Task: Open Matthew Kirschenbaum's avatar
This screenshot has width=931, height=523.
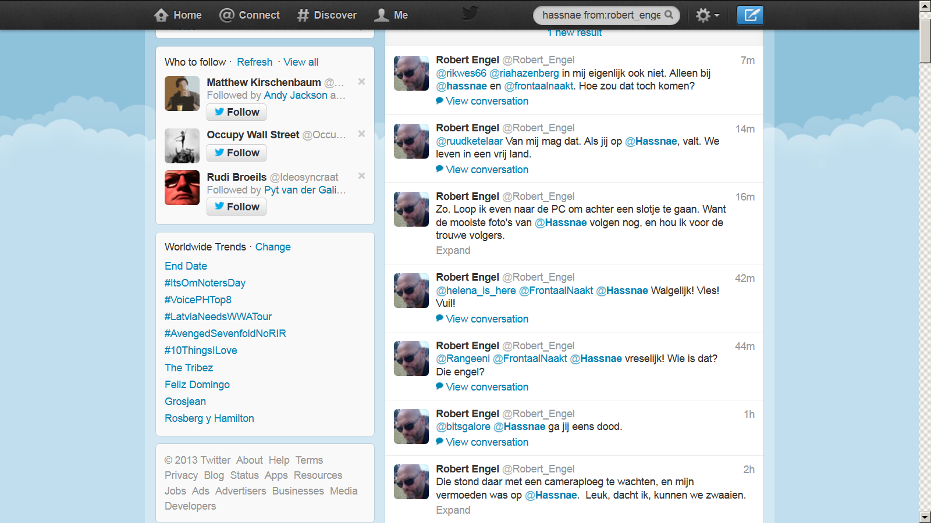Action: coord(182,94)
